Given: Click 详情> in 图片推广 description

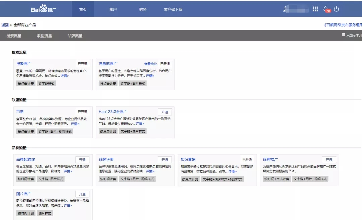Looking at the screenshot, I should pyautogui.click(x=68, y=205).
